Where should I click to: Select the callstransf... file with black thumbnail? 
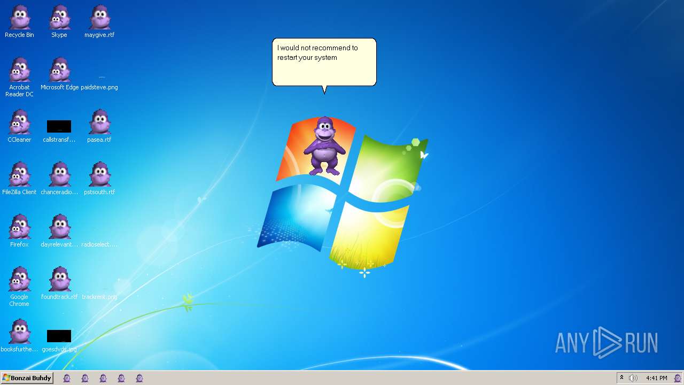[x=59, y=131]
